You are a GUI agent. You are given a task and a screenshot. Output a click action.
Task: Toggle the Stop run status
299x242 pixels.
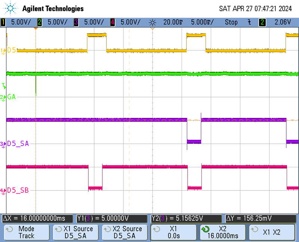click(231, 22)
